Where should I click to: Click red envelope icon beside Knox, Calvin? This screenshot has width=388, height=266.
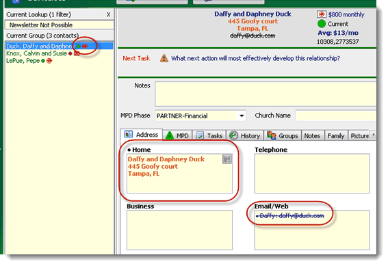77,53
